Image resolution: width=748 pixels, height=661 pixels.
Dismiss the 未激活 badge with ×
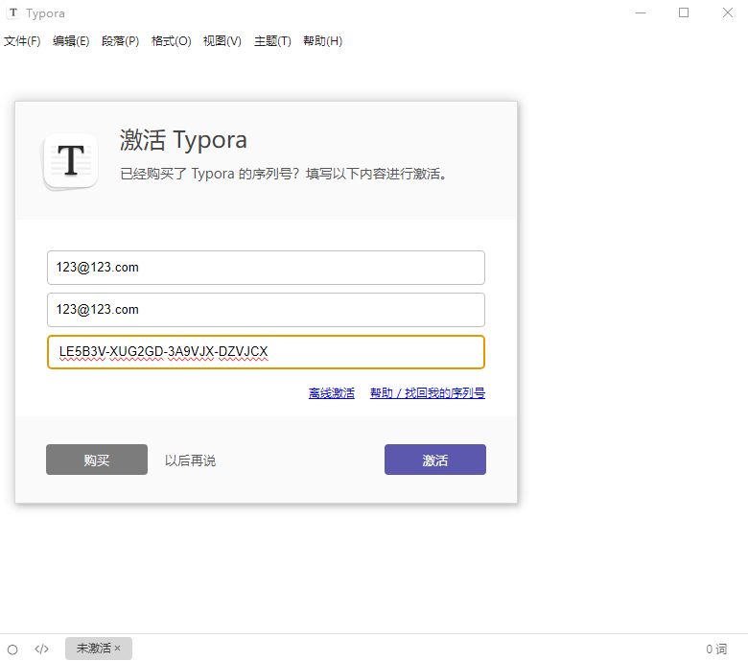pyautogui.click(x=117, y=649)
